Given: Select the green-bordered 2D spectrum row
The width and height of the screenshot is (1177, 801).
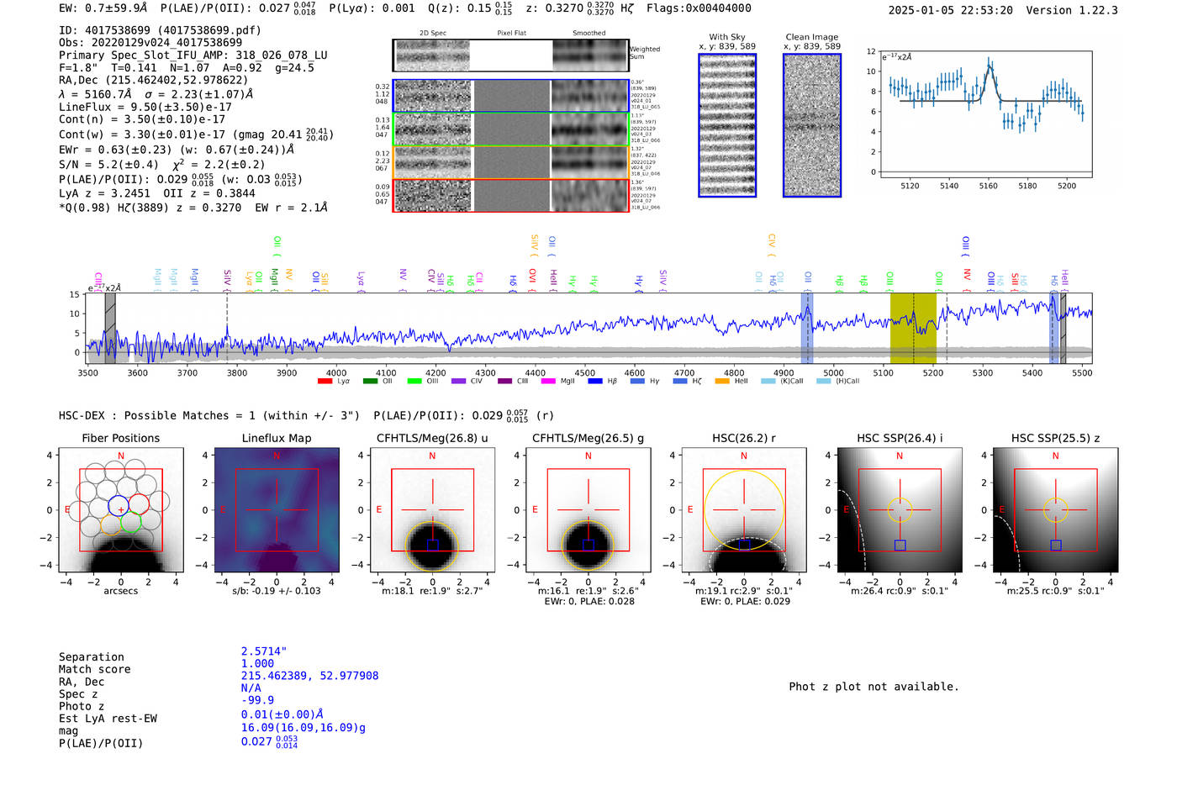Looking at the screenshot, I should click(511, 129).
